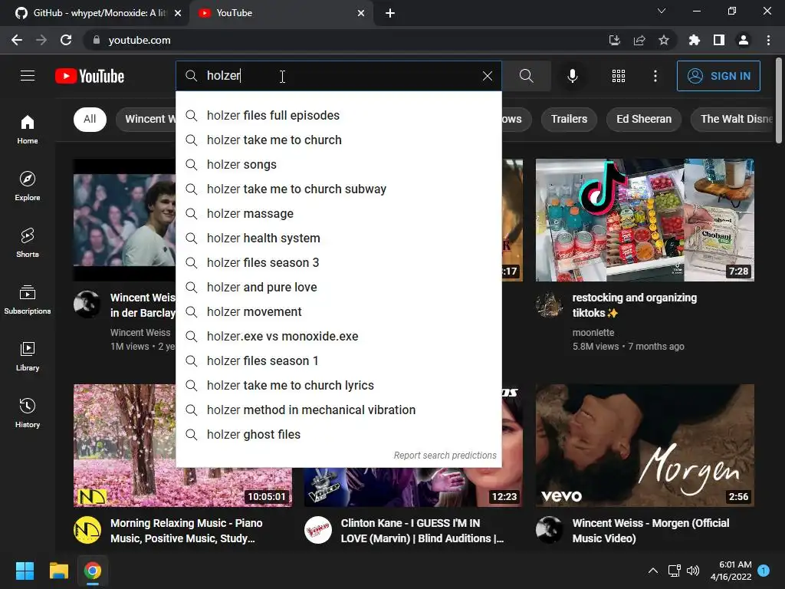The height and width of the screenshot is (589, 785).
Task: Reload the page with the refresh icon
Action: click(x=66, y=40)
